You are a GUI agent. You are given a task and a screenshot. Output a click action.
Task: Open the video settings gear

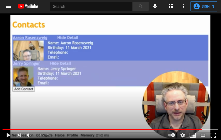tap(183, 135)
